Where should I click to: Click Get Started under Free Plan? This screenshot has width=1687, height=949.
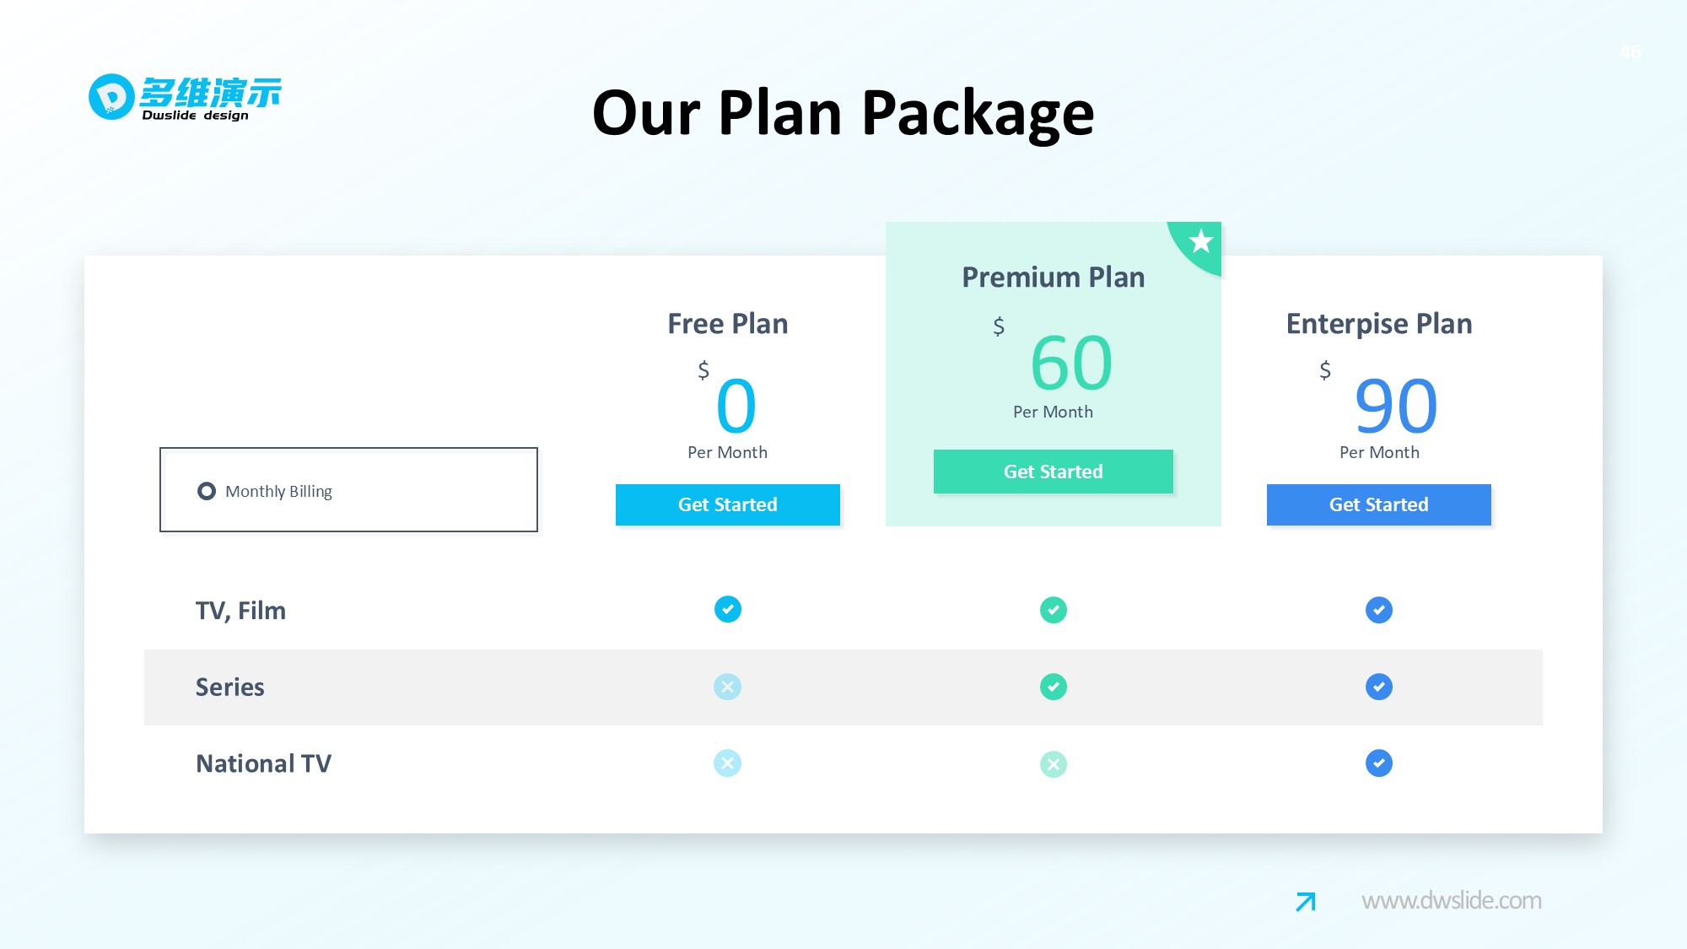(x=727, y=504)
